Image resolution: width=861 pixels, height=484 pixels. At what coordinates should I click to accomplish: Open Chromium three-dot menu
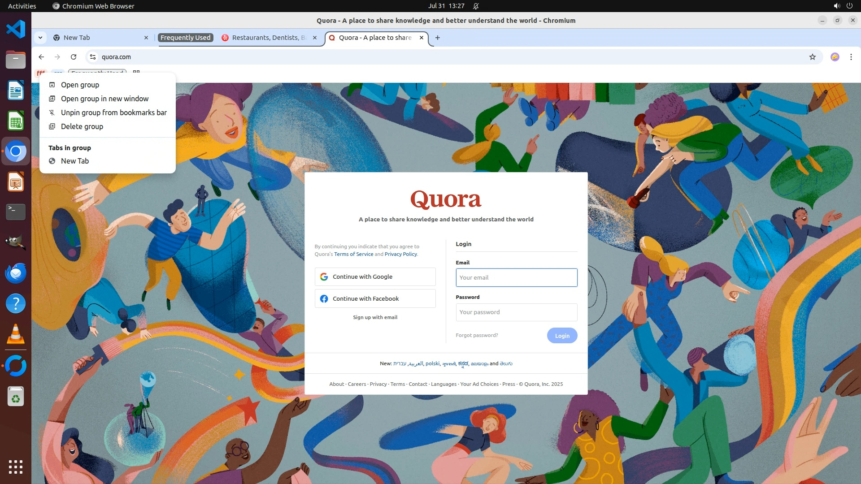pyautogui.click(x=851, y=57)
